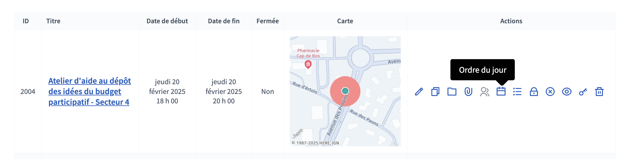Click the Pharmacie Cap de Bos marker
Screen dimensions: 631x159
308,64
